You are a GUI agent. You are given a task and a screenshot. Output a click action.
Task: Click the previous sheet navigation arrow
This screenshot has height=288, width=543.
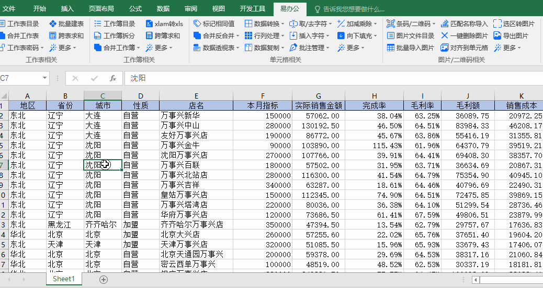(9, 279)
